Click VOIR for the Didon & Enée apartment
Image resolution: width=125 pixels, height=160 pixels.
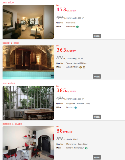click(x=97, y=76)
